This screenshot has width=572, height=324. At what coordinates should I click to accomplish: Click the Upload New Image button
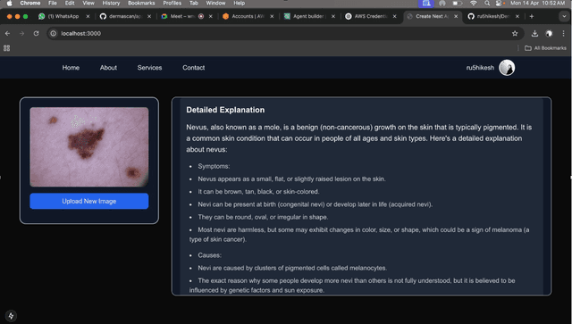tap(89, 201)
